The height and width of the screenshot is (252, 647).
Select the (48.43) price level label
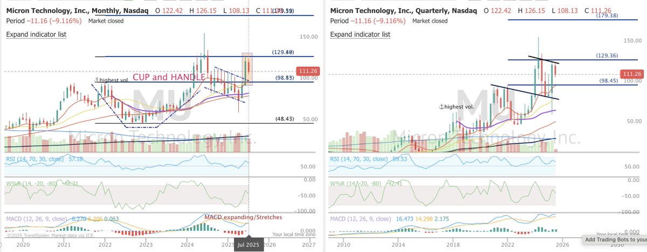point(282,119)
